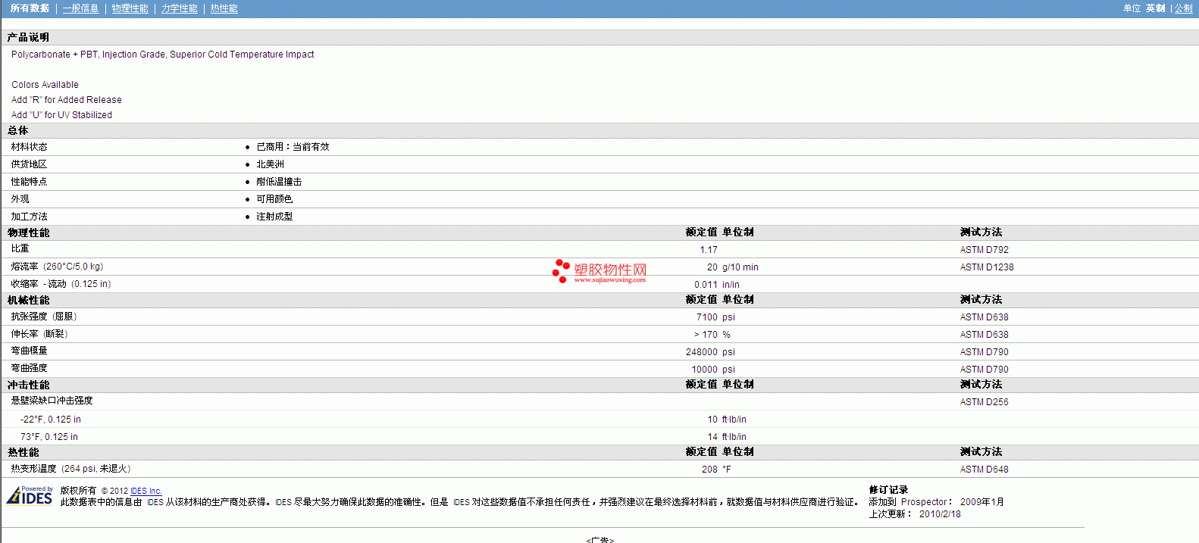
Task: Select 英制 units
Action: click(x=1155, y=8)
